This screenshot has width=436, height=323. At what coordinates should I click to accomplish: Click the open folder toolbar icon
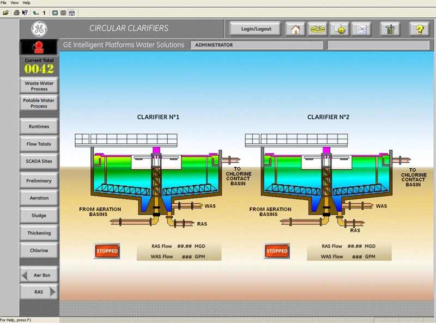5,12
